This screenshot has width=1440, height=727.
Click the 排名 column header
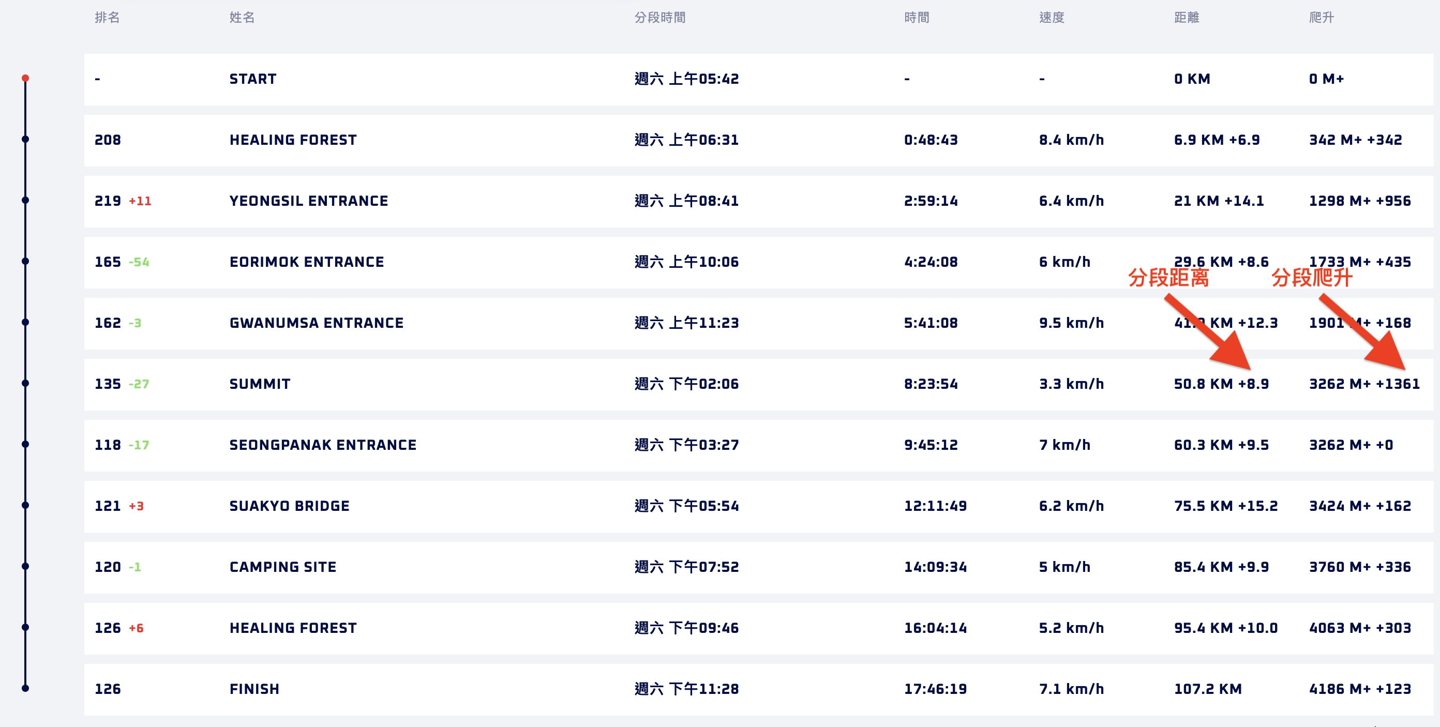point(107,18)
